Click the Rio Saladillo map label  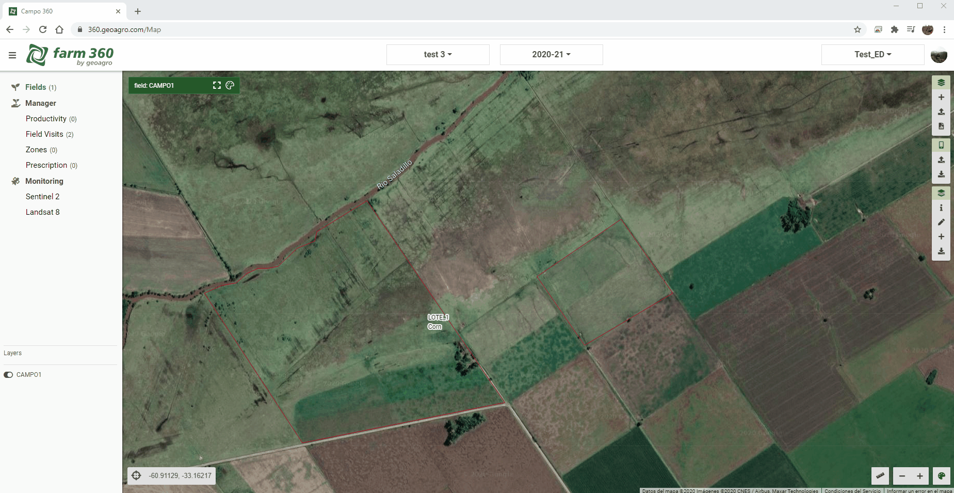394,174
